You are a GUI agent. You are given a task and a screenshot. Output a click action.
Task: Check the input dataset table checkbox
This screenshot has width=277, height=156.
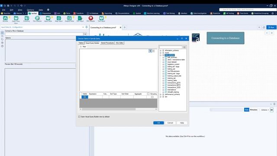coord(166,62)
